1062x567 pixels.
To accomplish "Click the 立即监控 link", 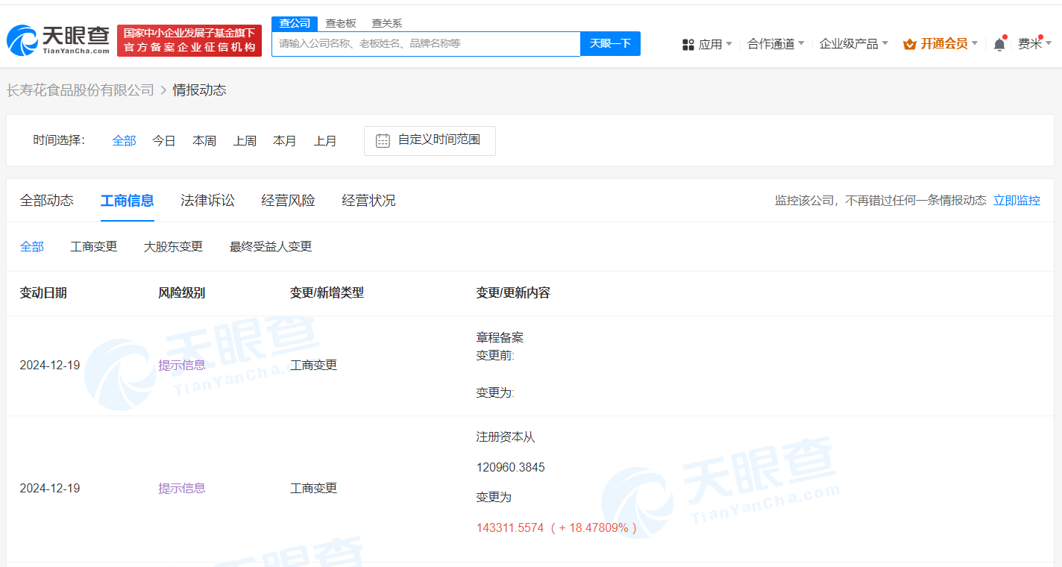I will point(1017,201).
